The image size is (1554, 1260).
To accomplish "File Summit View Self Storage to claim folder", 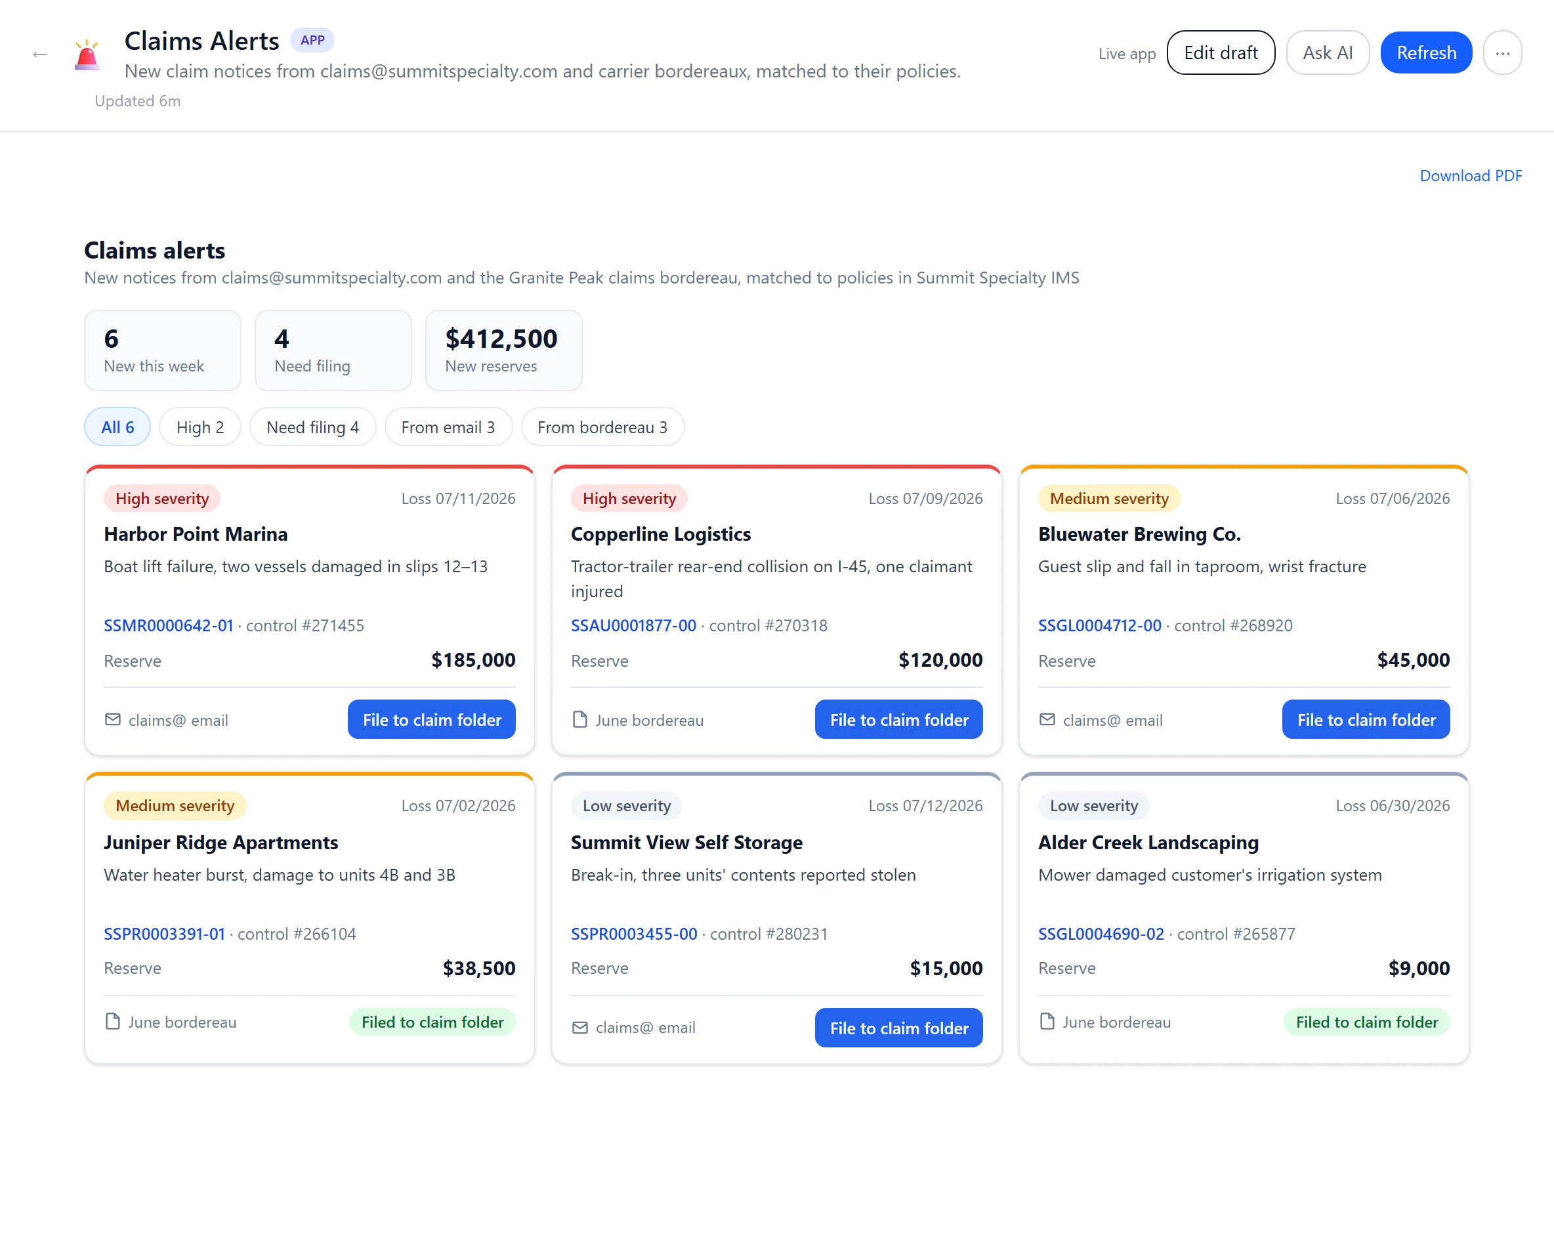I will pyautogui.click(x=898, y=1028).
